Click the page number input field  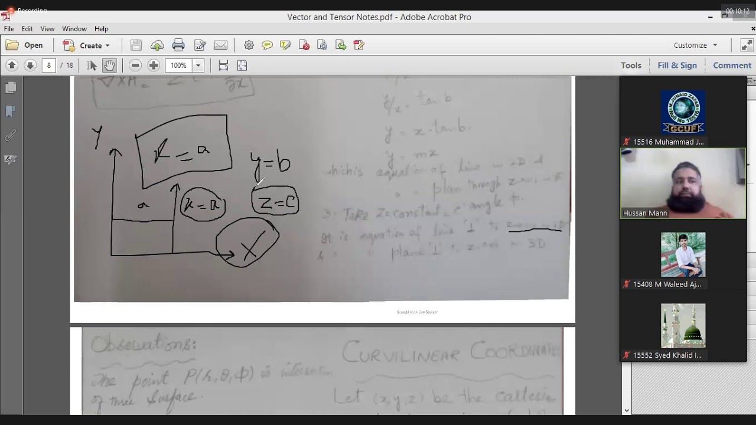49,66
